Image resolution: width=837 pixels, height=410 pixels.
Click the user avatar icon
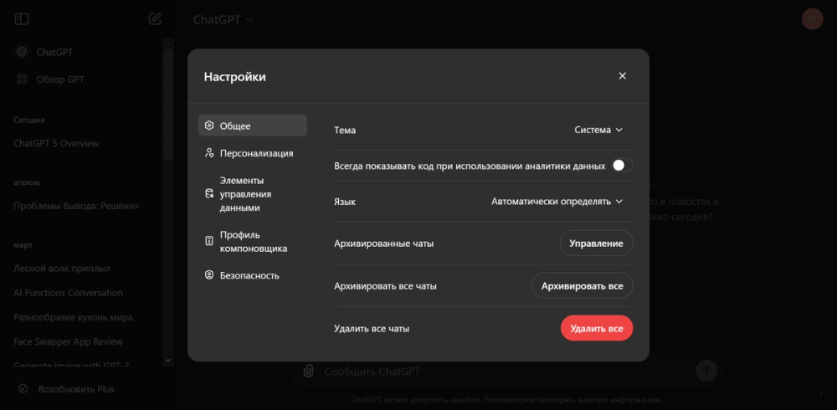click(812, 18)
